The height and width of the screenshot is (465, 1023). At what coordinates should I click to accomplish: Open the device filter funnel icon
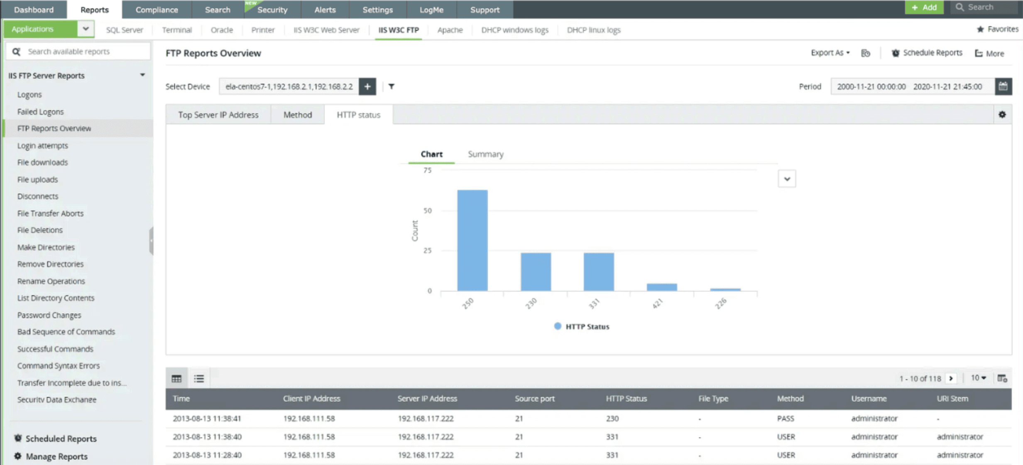tap(391, 86)
